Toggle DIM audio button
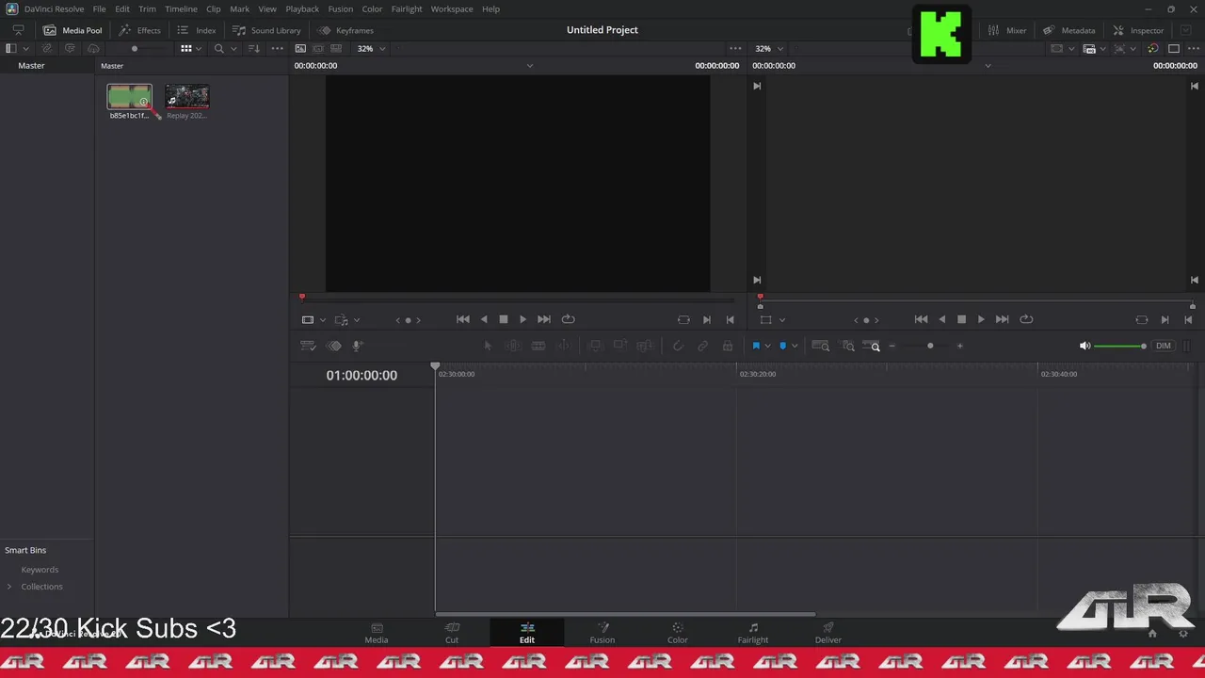1205x678 pixels. (x=1164, y=347)
